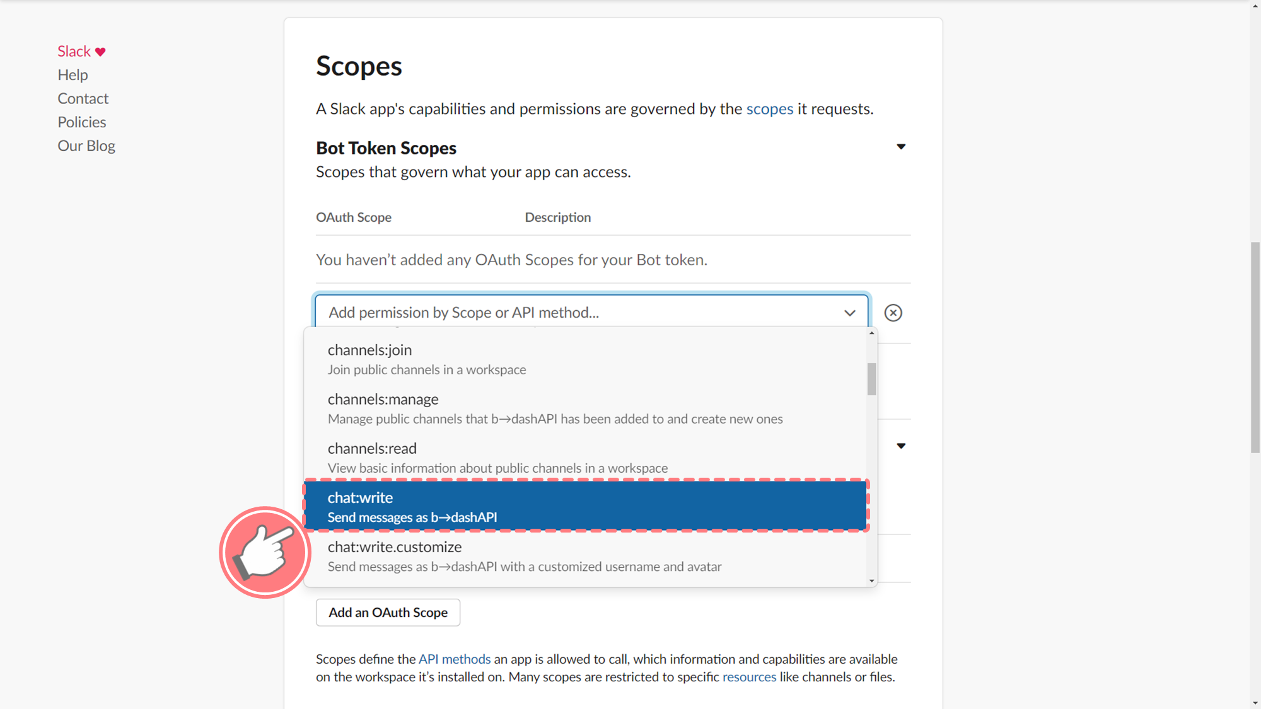Clear the scope picker with the X icon
Screen dimensions: 1261x709
click(893, 313)
